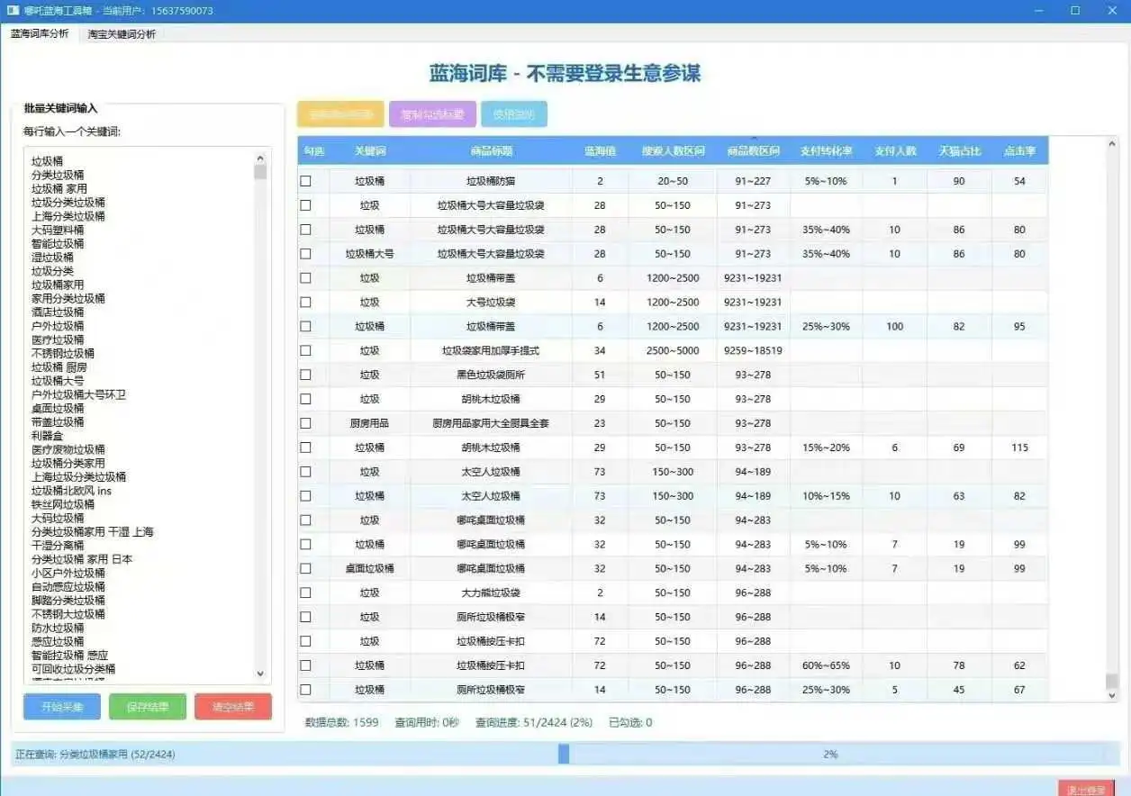1131x796 pixels.
Task: Check the 大号垃圾袋 row checkbox
Action: [x=305, y=303]
